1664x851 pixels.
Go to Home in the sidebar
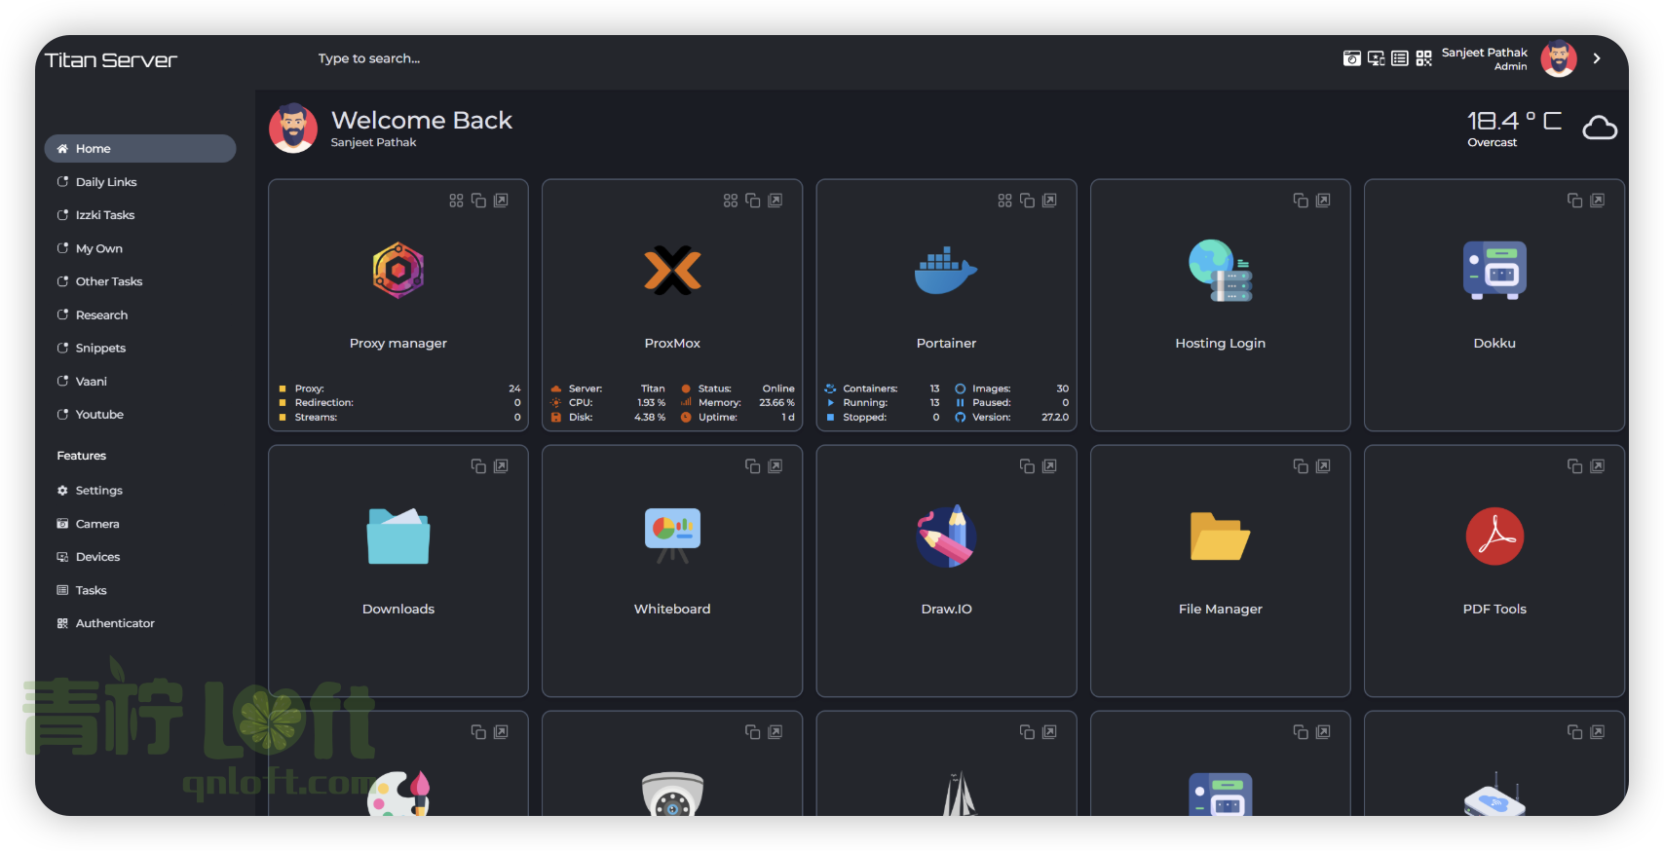(x=140, y=149)
